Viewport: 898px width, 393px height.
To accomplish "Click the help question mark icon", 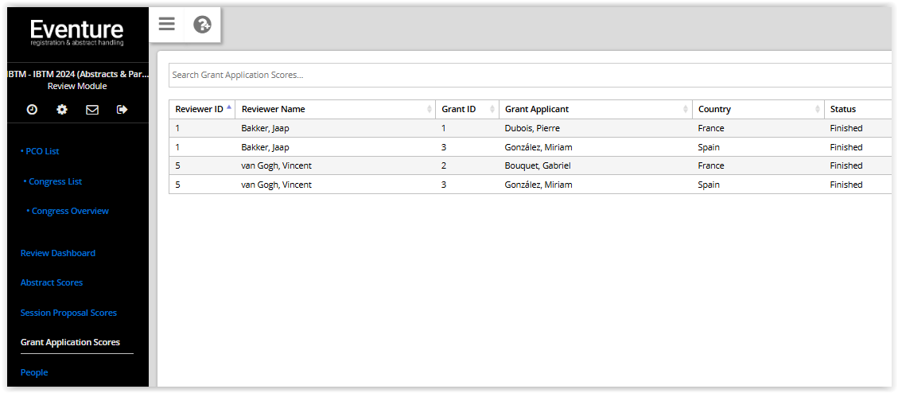I will (202, 24).
